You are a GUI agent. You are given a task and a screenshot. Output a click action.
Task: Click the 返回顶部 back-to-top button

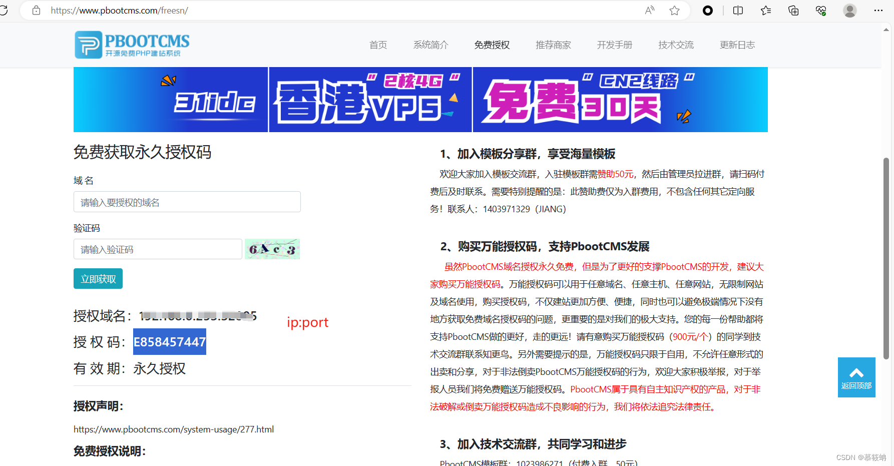856,377
